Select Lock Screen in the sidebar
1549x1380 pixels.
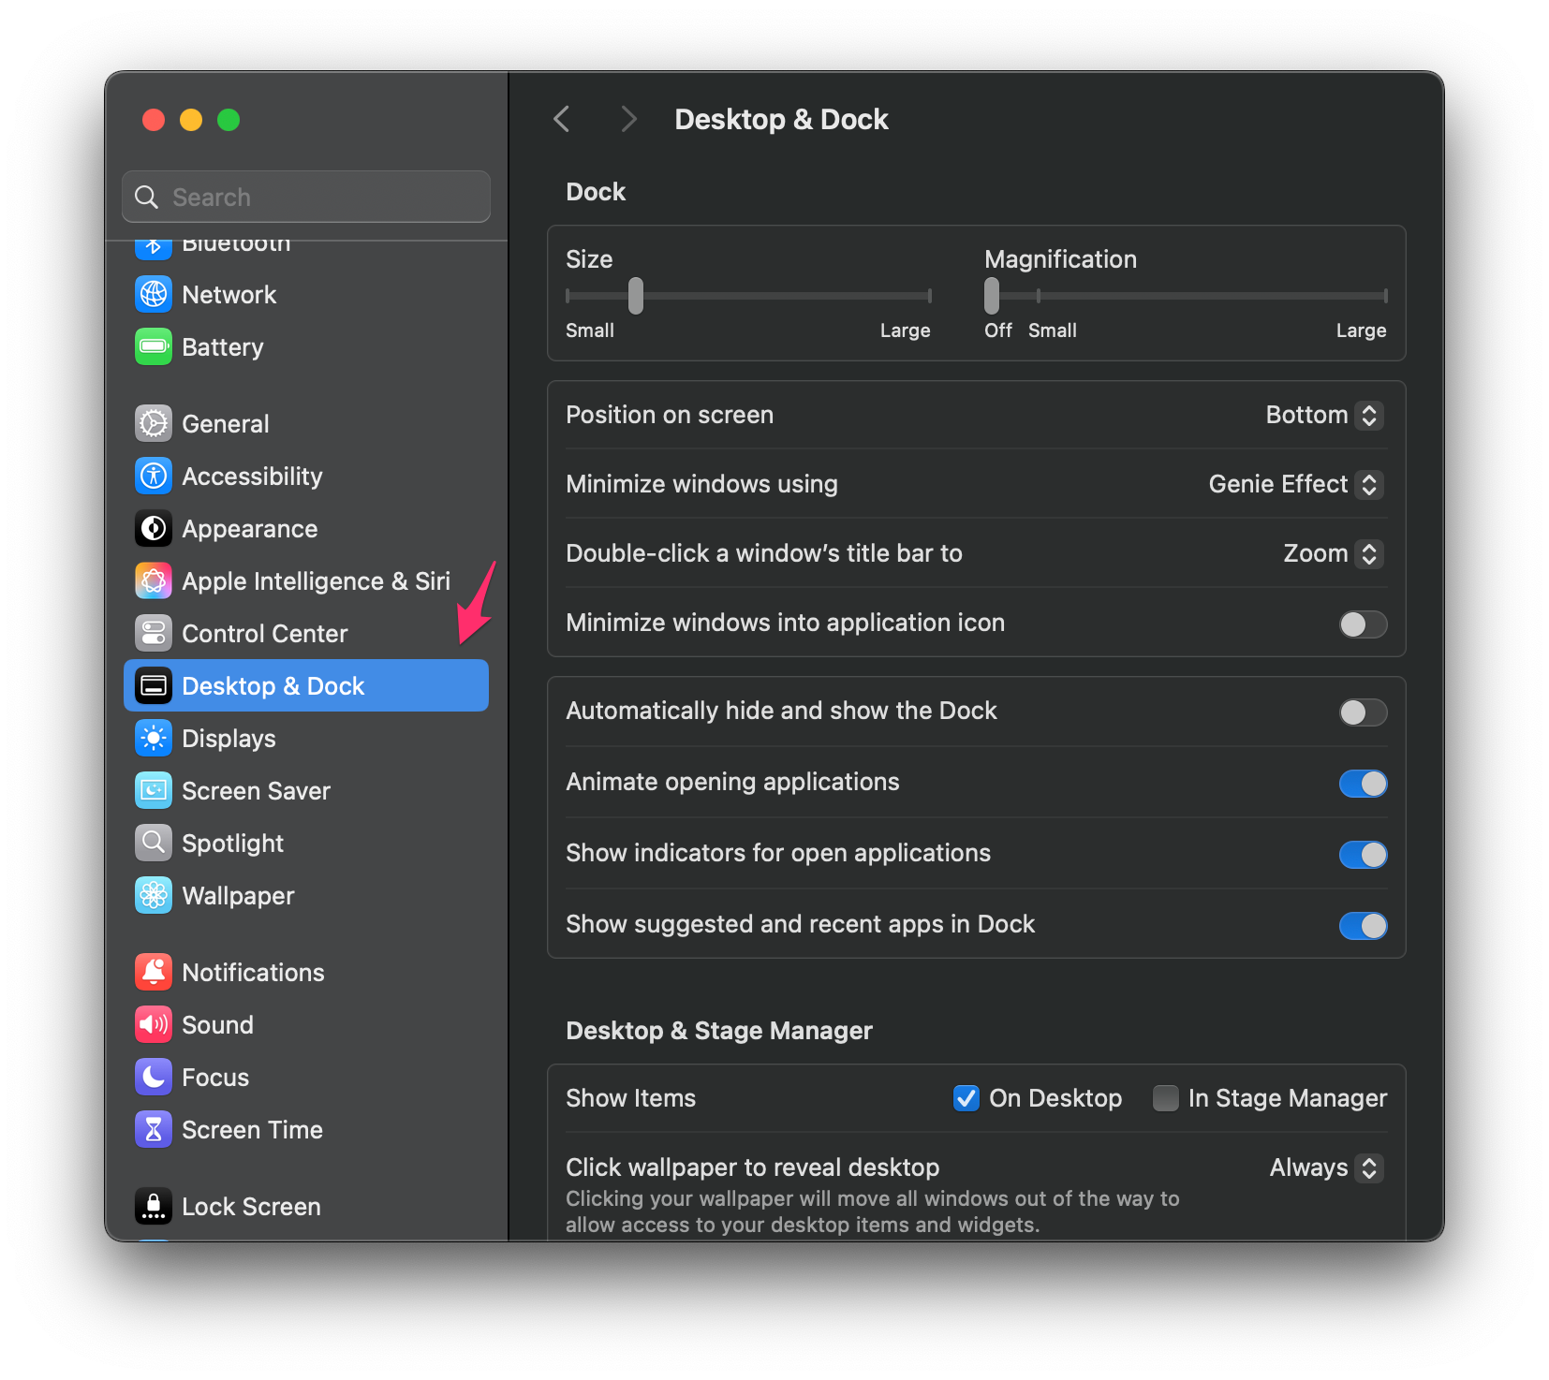coord(306,1206)
